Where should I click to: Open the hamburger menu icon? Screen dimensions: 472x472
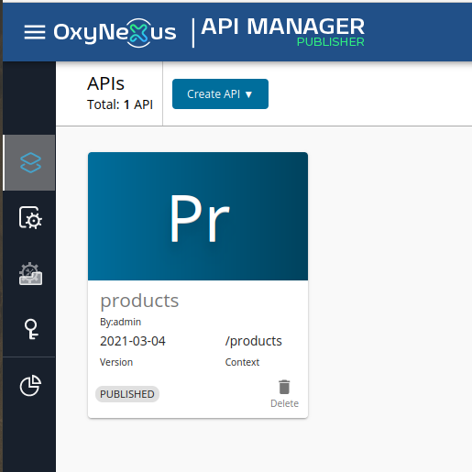pos(35,32)
